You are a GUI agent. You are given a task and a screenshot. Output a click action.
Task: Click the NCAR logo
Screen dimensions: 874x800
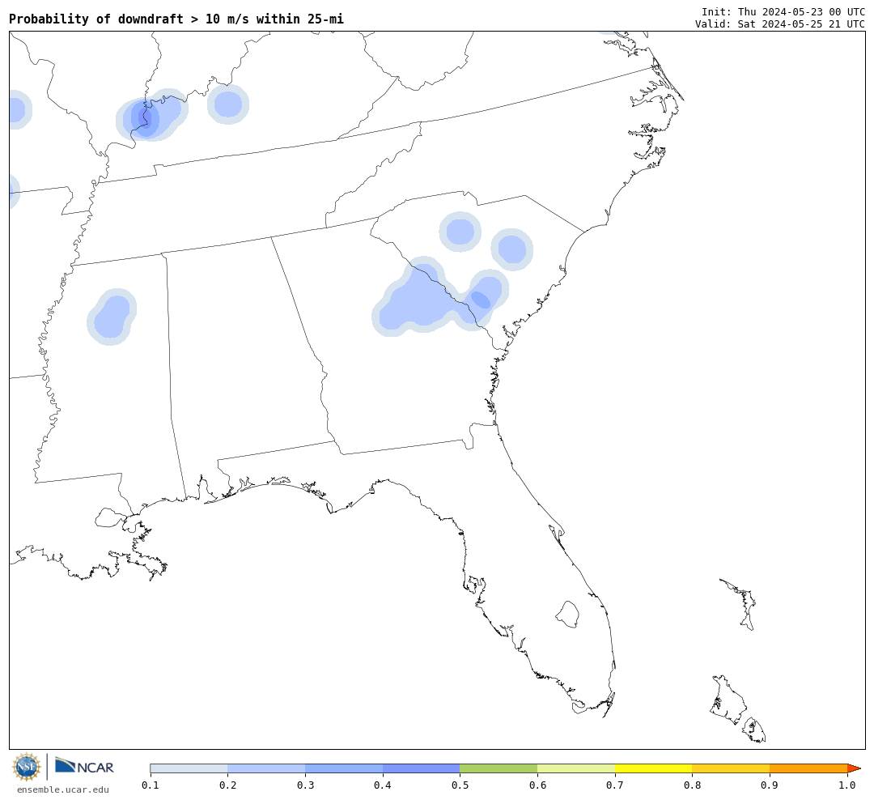point(85,767)
